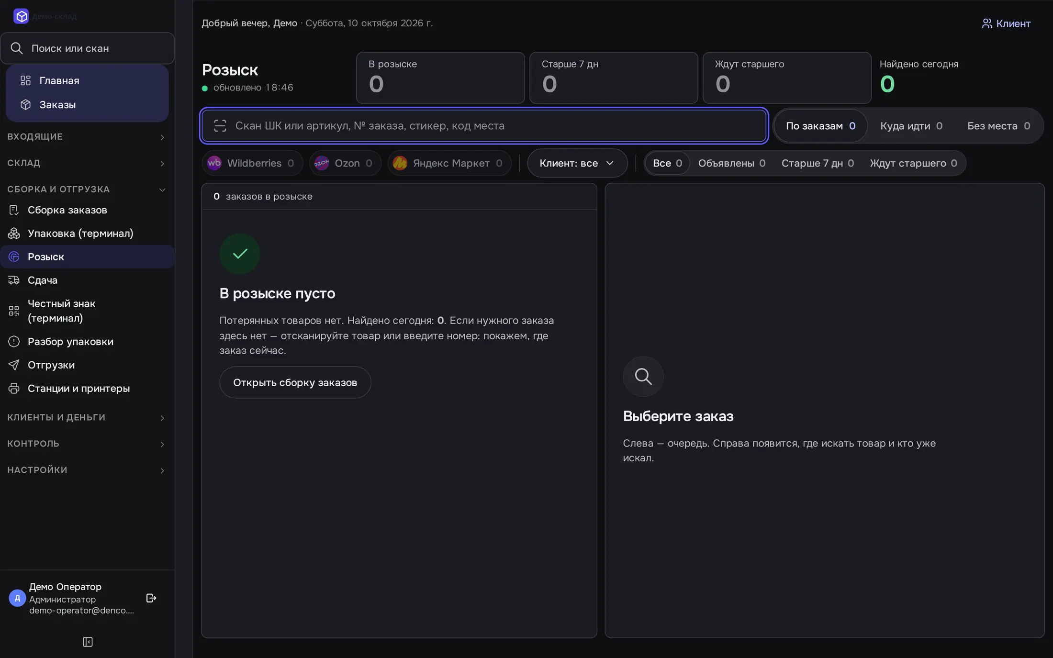Image resolution: width=1053 pixels, height=658 pixels.
Task: Click the Станции и принтеры printer icon
Action: pos(14,389)
